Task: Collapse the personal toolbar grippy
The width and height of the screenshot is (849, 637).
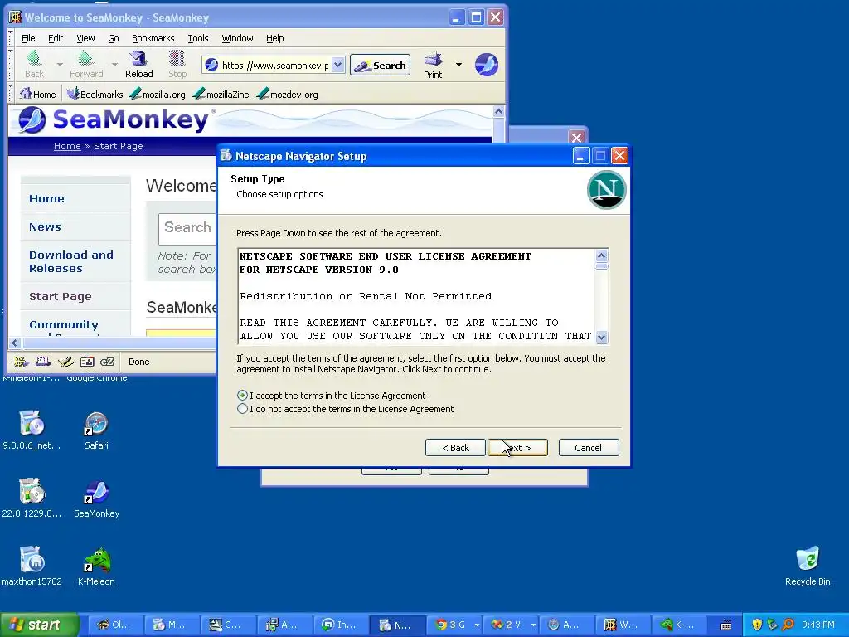Action: tap(11, 94)
